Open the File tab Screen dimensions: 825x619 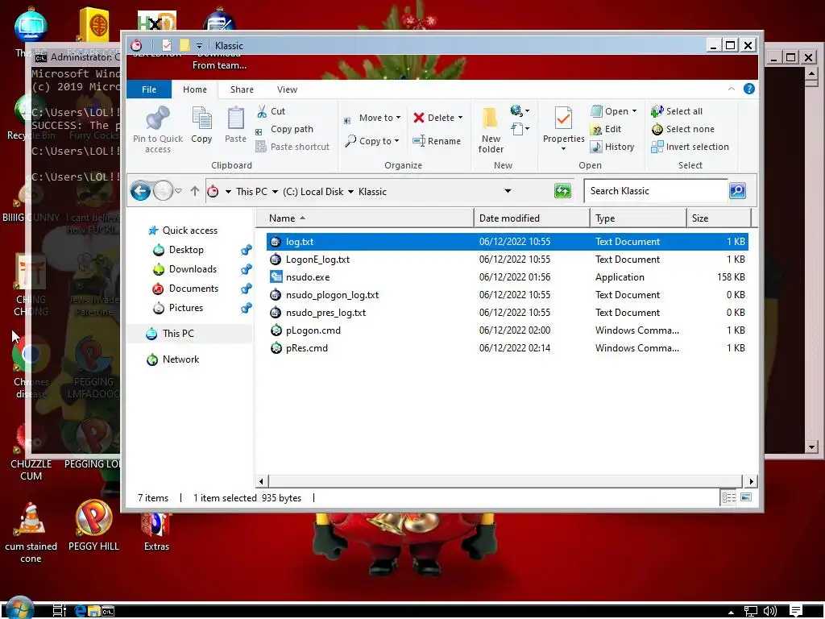click(x=149, y=89)
